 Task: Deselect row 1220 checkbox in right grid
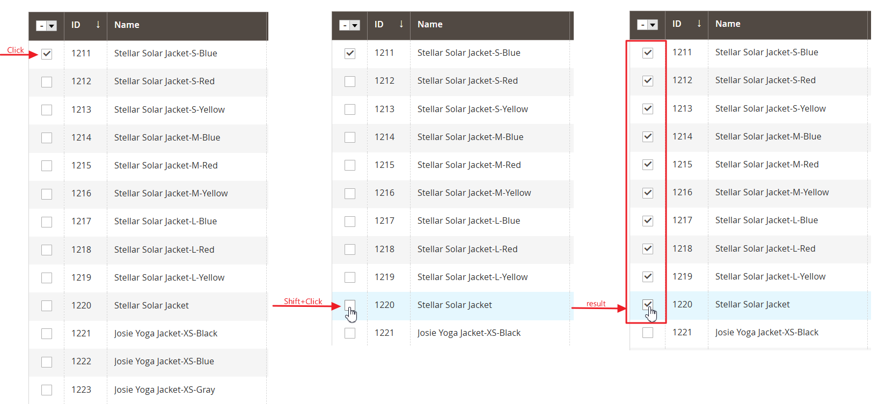point(648,305)
